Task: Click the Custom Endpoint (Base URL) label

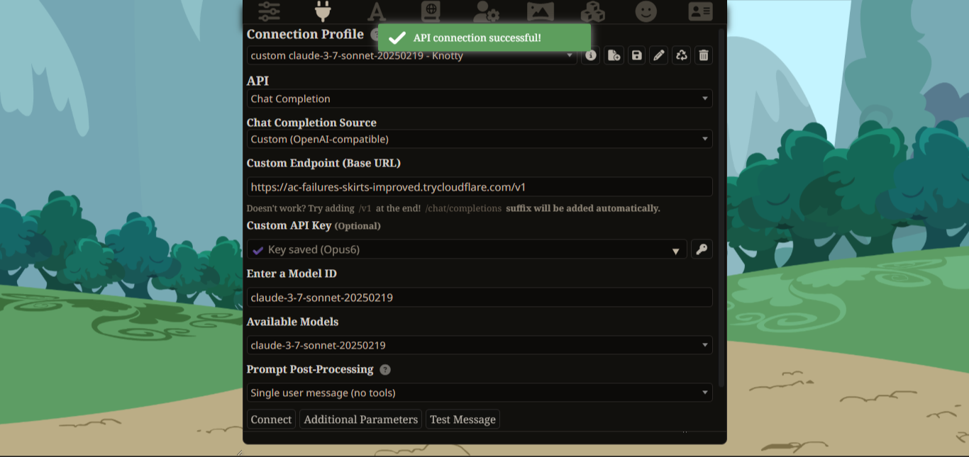Action: point(323,163)
